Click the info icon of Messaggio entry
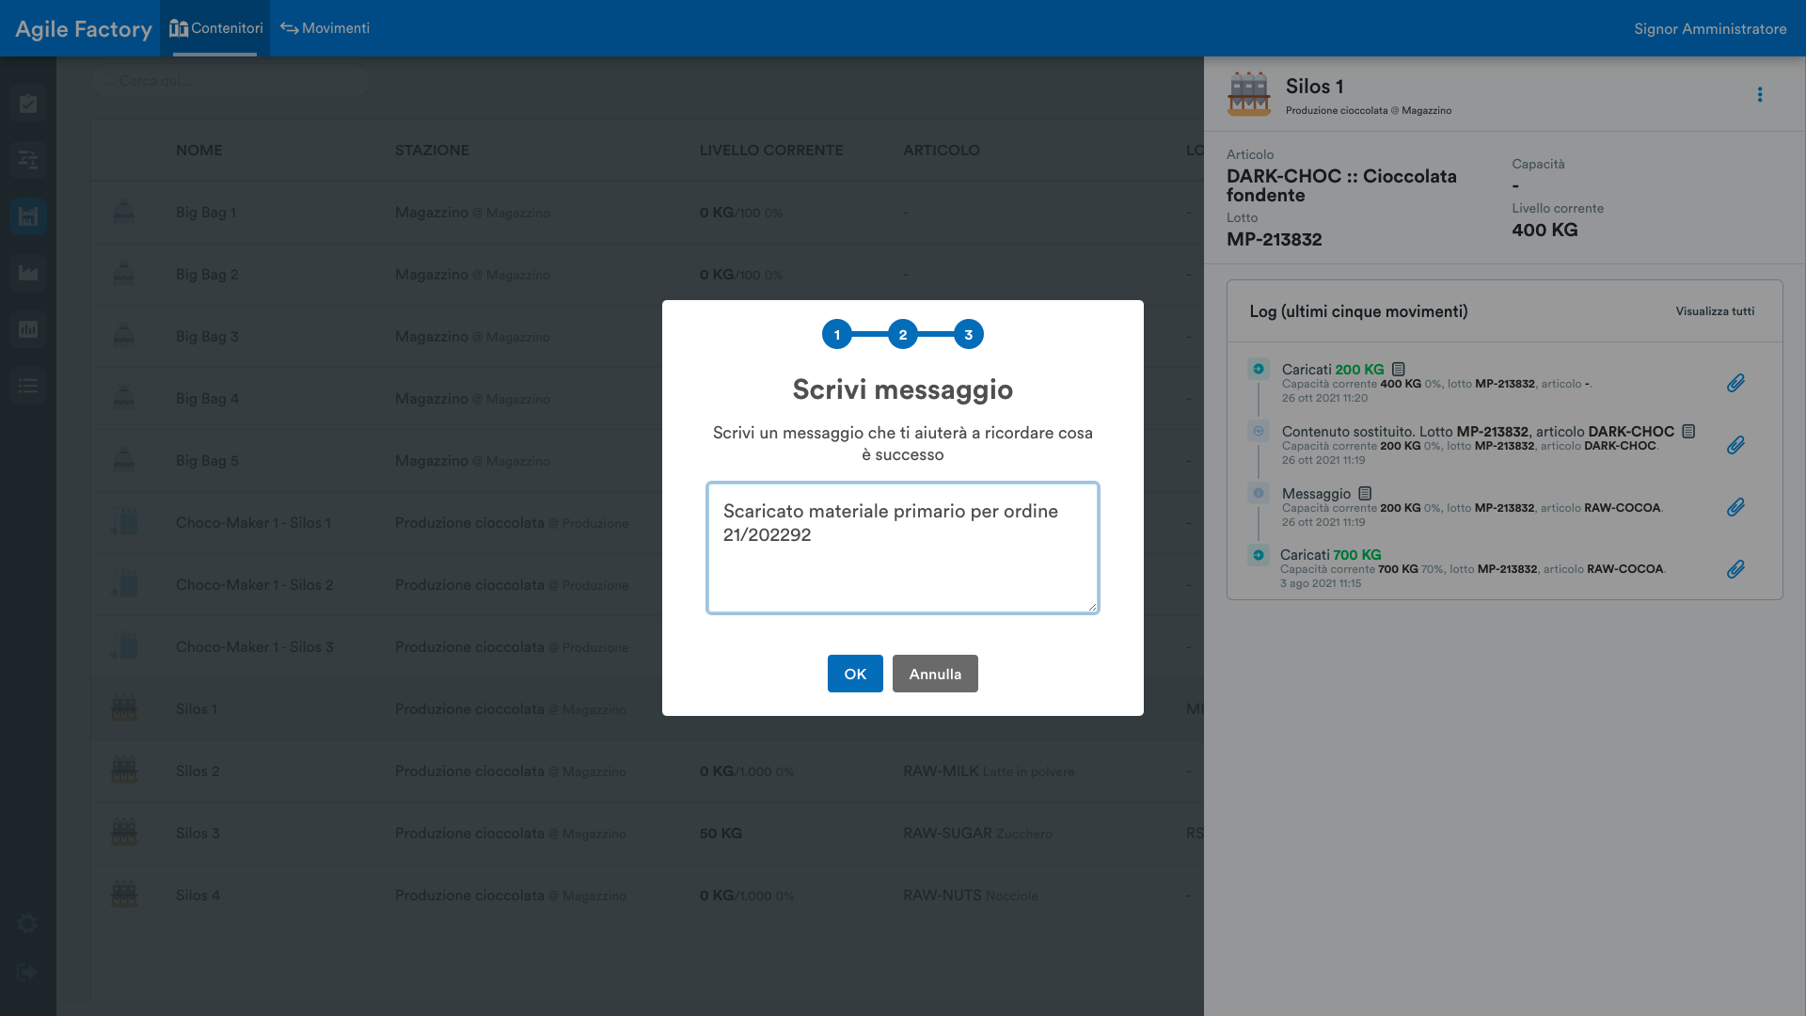This screenshot has height=1016, width=1806. tap(1259, 493)
